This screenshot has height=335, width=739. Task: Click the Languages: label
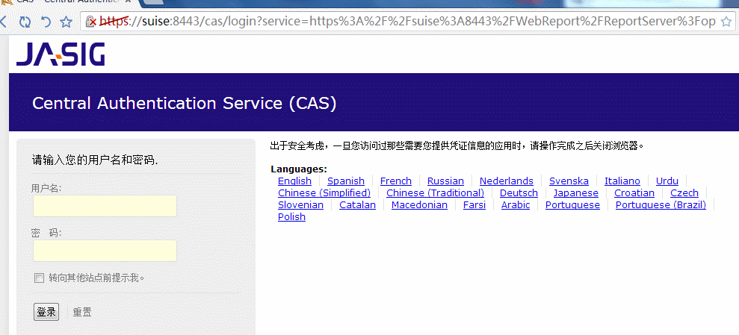(299, 169)
